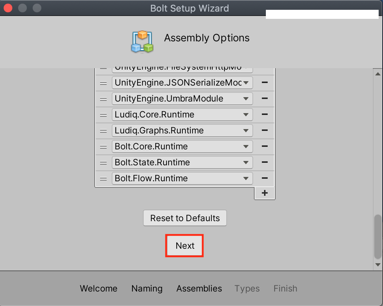
Task: Switch to the Naming step
Action: point(147,288)
